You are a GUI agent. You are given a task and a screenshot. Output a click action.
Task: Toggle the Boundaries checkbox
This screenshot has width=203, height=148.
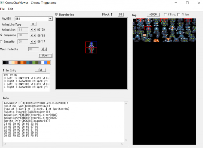click(x=57, y=15)
